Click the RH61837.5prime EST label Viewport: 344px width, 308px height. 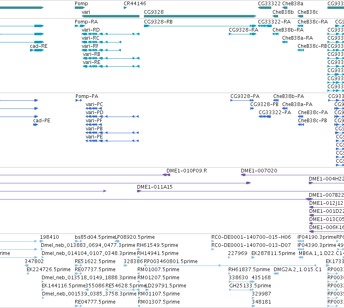click(x=249, y=270)
